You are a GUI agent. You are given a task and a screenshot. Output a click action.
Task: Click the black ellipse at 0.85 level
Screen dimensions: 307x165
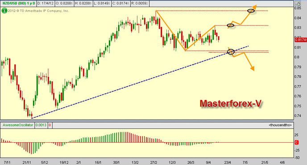coord(251,11)
